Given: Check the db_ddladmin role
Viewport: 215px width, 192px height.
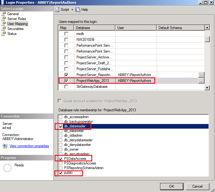Looking at the screenshot, I should point(60,135).
